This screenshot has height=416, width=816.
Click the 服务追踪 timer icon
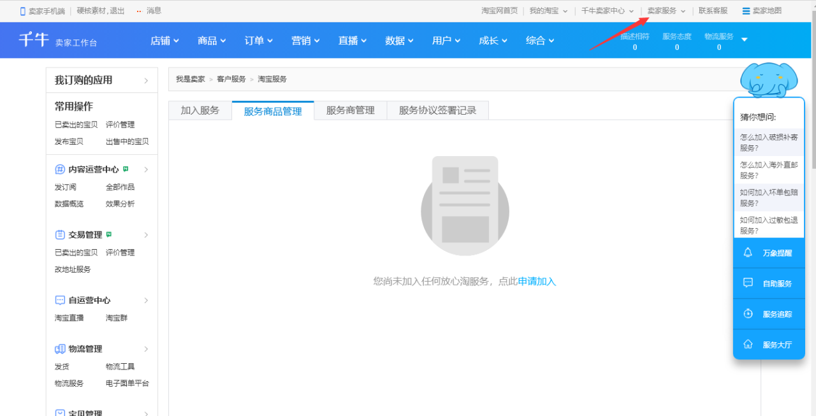point(748,314)
